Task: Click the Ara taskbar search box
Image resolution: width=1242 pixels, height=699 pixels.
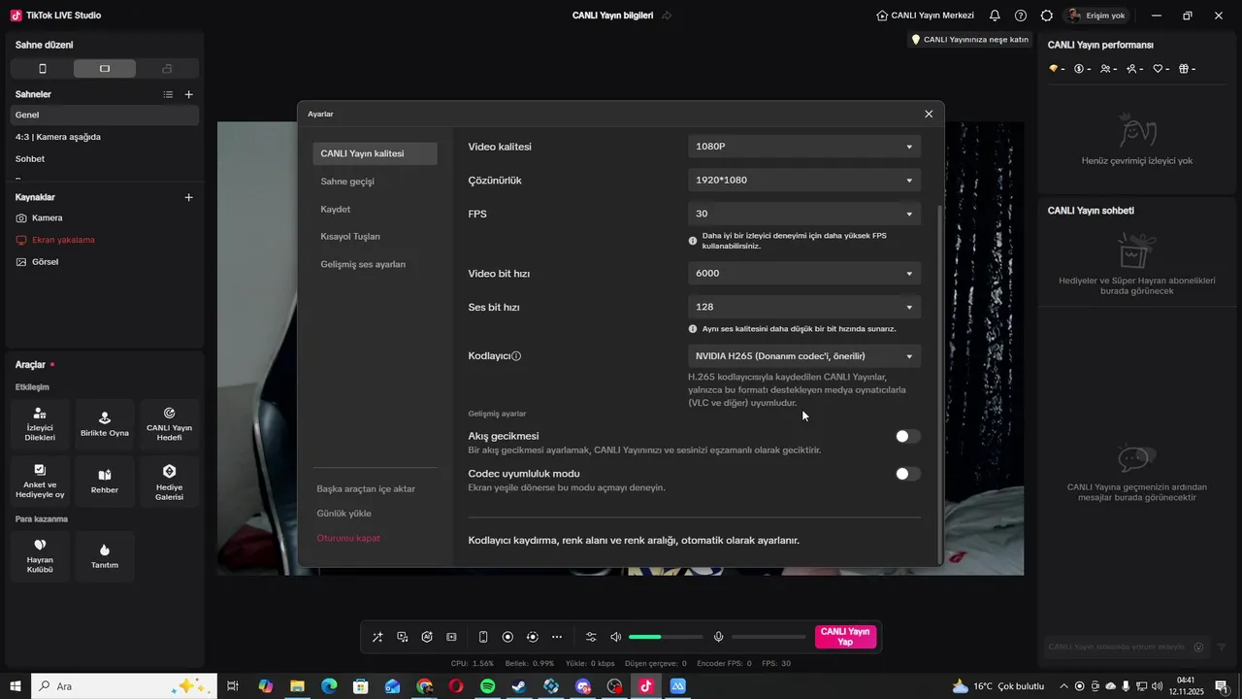Action: 124,686
